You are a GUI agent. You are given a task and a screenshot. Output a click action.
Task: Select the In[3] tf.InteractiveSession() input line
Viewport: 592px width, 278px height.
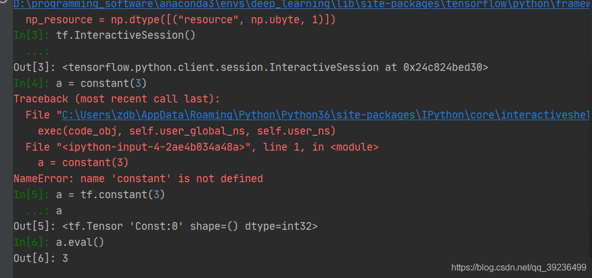[105, 35]
